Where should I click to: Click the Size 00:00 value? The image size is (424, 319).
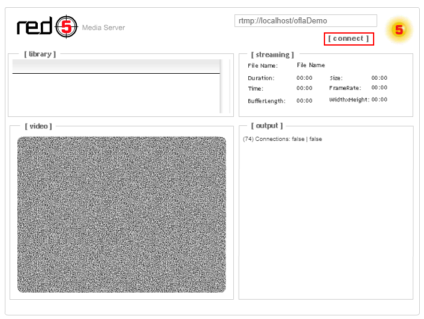click(379, 78)
